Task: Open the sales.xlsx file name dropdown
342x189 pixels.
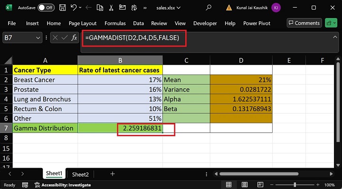Action: pyautogui.click(x=168, y=8)
